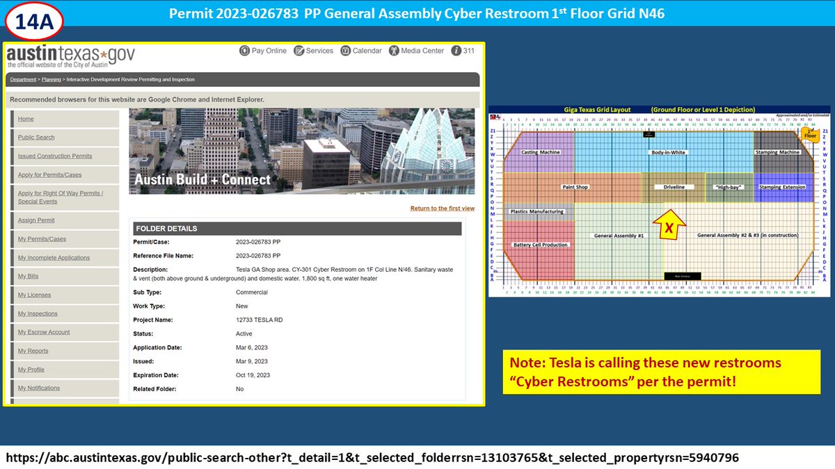Open My Permits/Cases
The height and width of the screenshot is (469, 835).
click(x=42, y=239)
